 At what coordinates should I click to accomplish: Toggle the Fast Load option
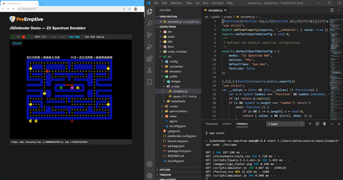pyautogui.click(x=58, y=37)
